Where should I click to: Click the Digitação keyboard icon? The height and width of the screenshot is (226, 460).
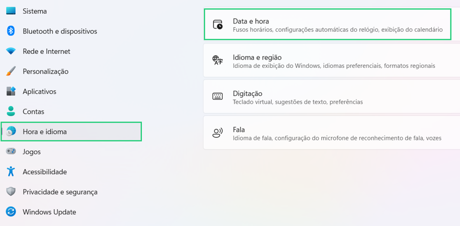(x=218, y=97)
